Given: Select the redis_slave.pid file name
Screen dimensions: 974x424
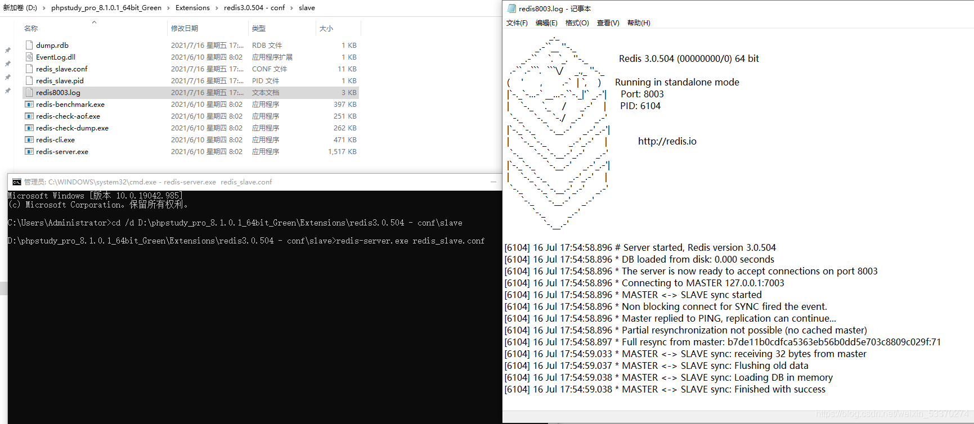Looking at the screenshot, I should pyautogui.click(x=60, y=80).
